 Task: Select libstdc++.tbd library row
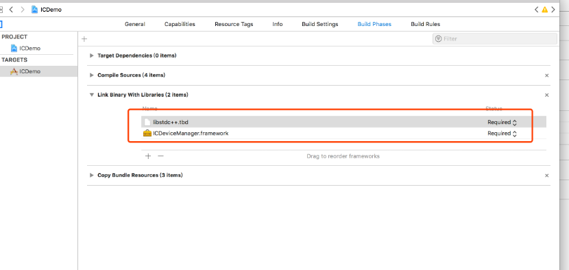point(343,122)
